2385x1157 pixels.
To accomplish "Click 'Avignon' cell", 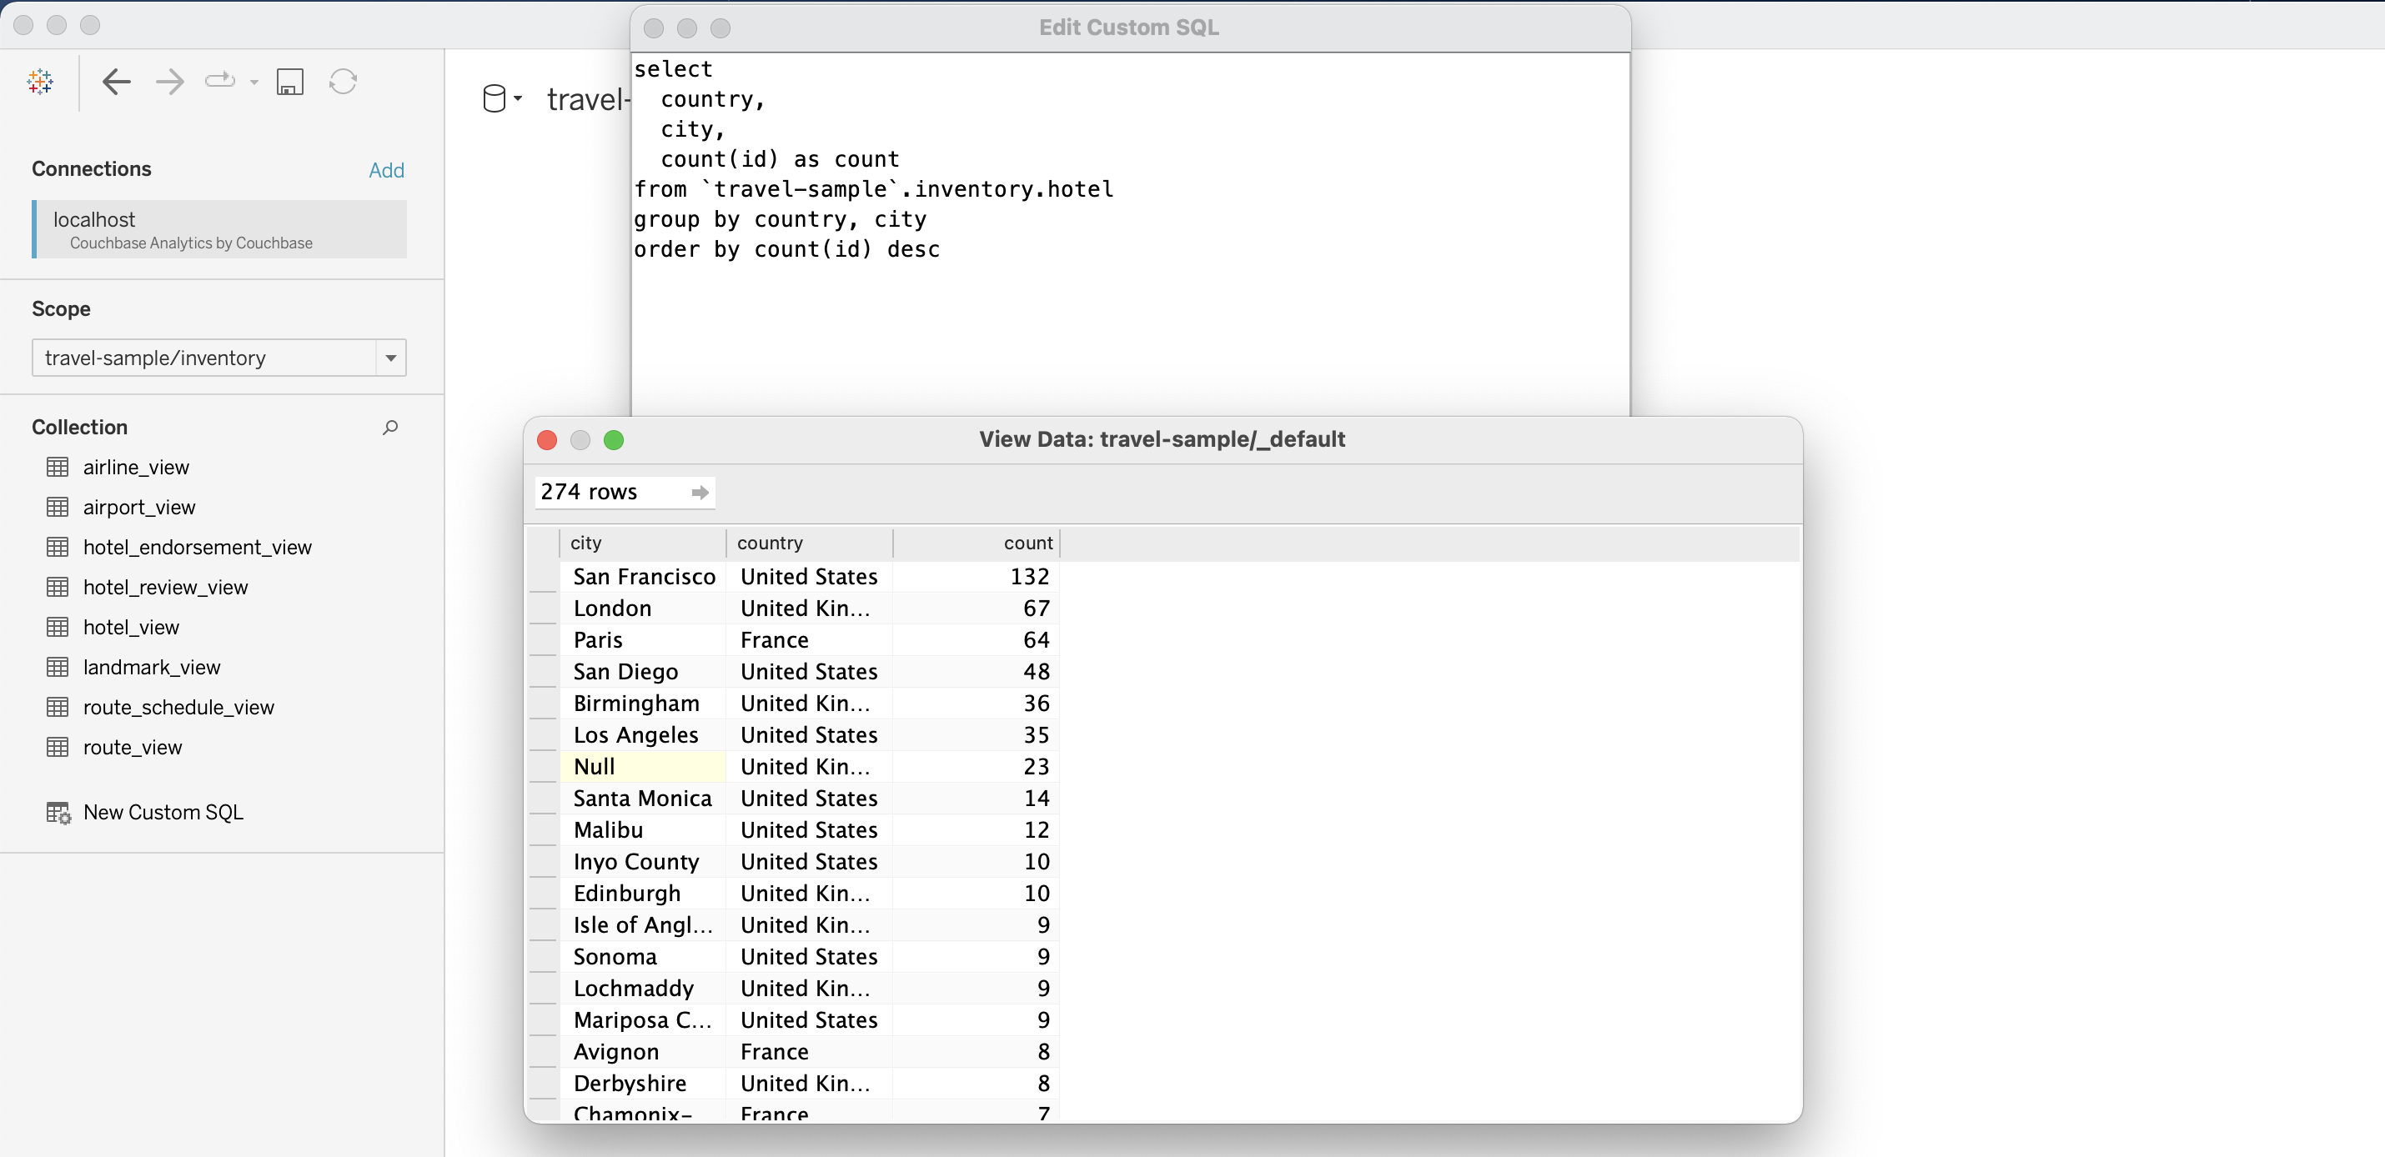I will pos(644,1051).
